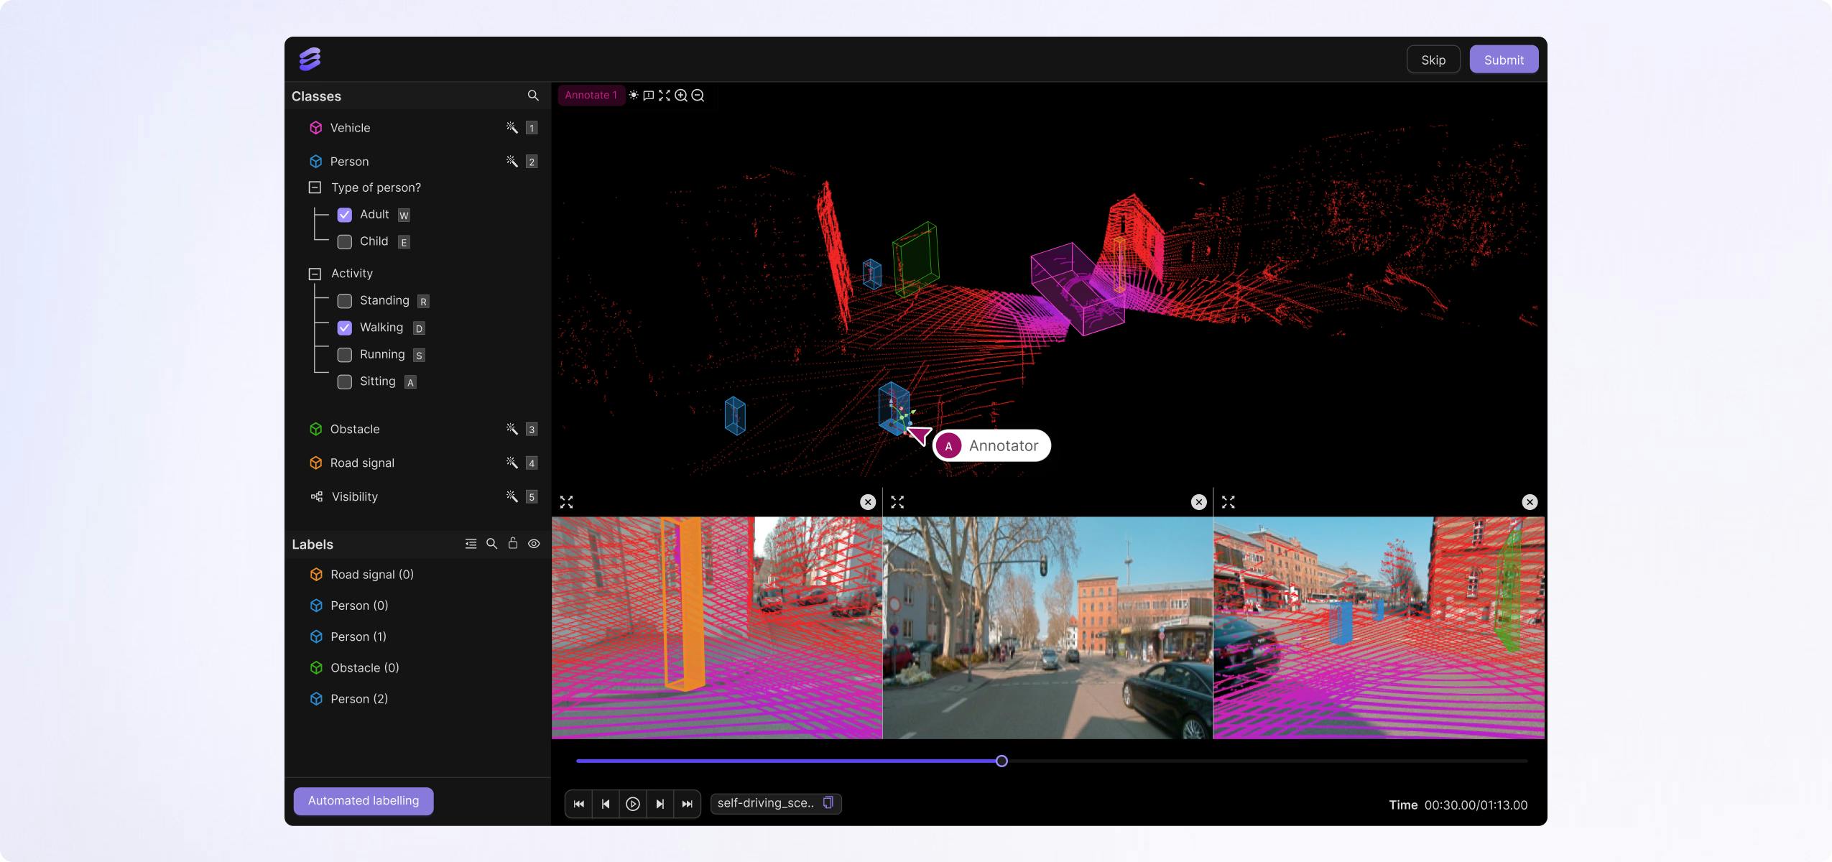Collapse the Type of person? group
Image resolution: width=1832 pixels, height=862 pixels.
tap(315, 187)
